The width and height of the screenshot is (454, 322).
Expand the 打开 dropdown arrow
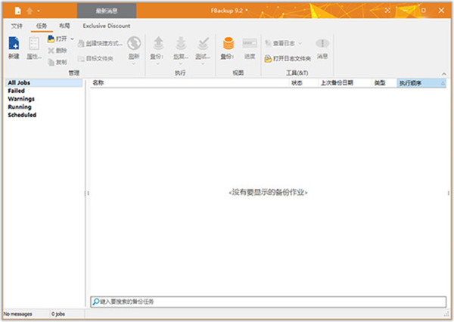click(73, 39)
